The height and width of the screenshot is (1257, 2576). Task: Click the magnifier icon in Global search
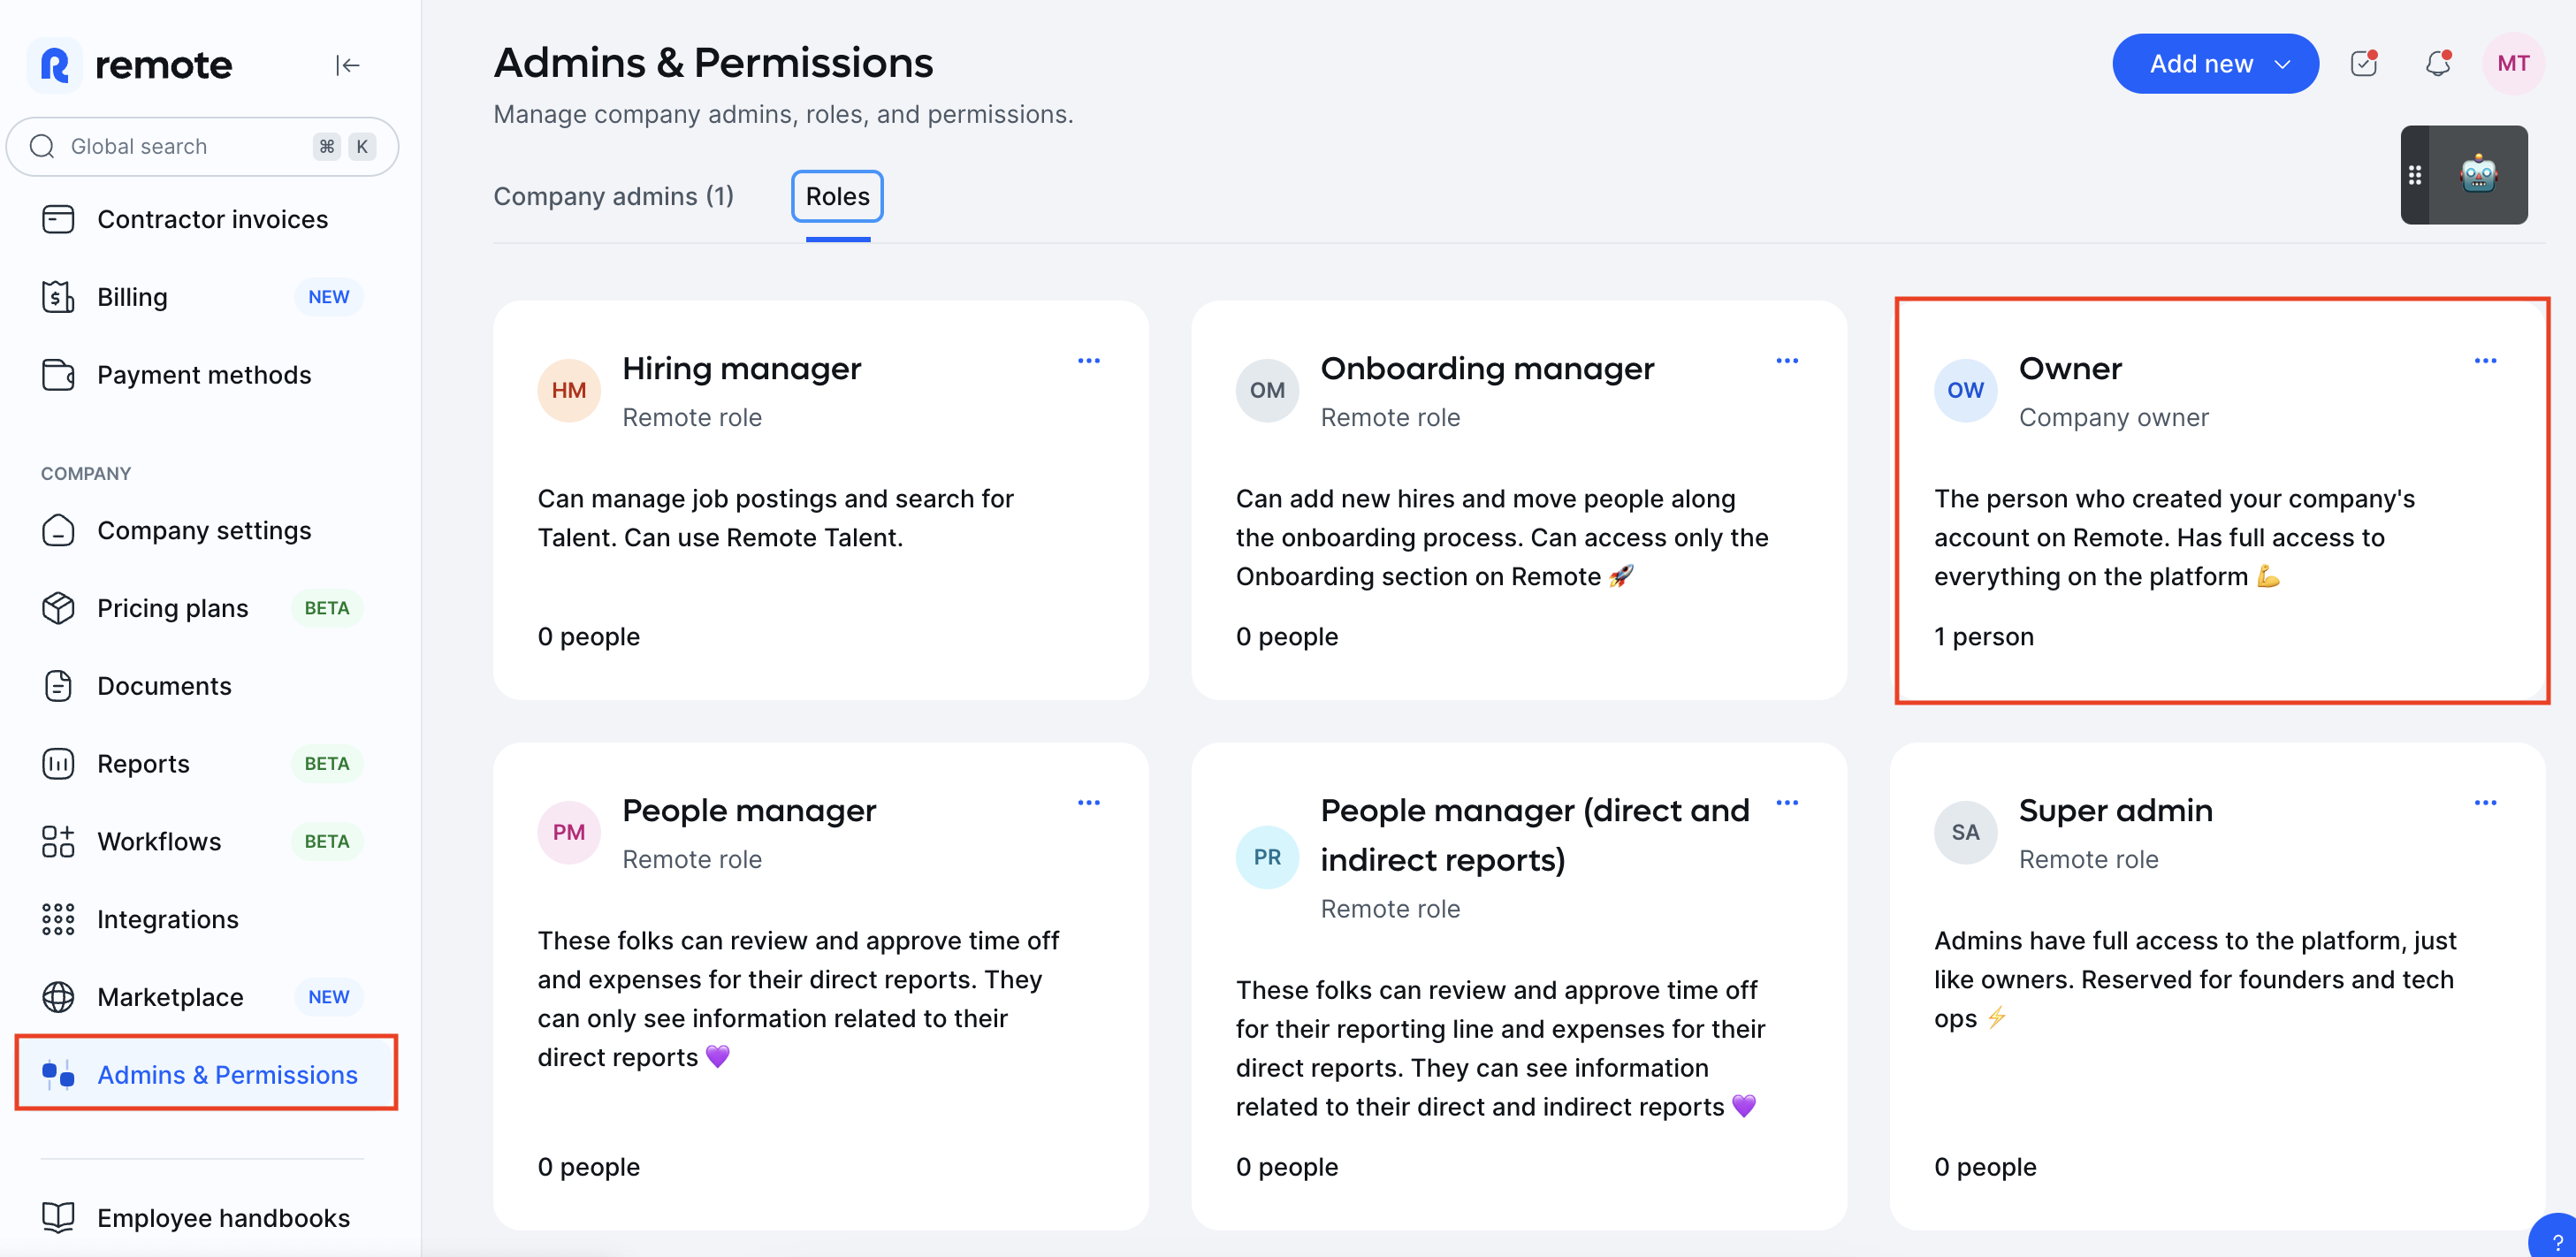click(x=42, y=147)
